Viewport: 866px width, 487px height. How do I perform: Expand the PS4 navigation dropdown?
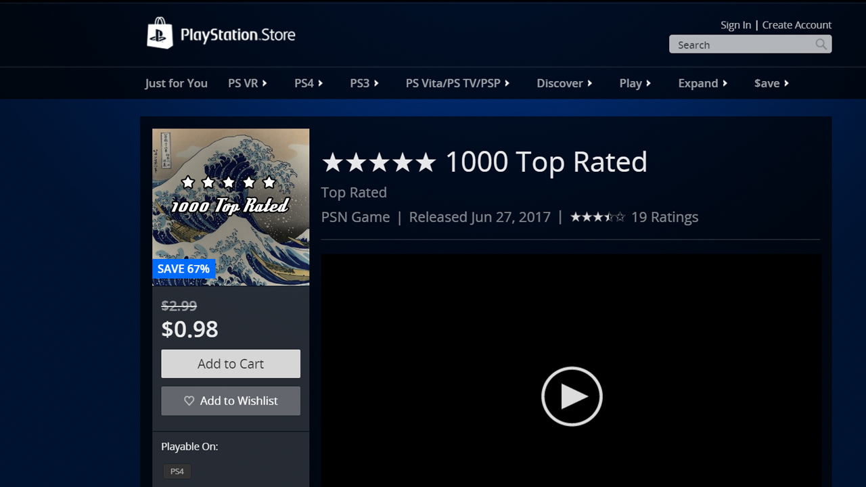point(309,83)
